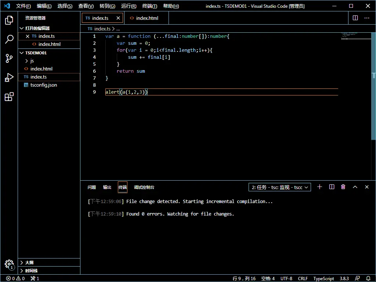
Task: Click 'Found 0 errors' terminal output line
Action: click(161, 214)
